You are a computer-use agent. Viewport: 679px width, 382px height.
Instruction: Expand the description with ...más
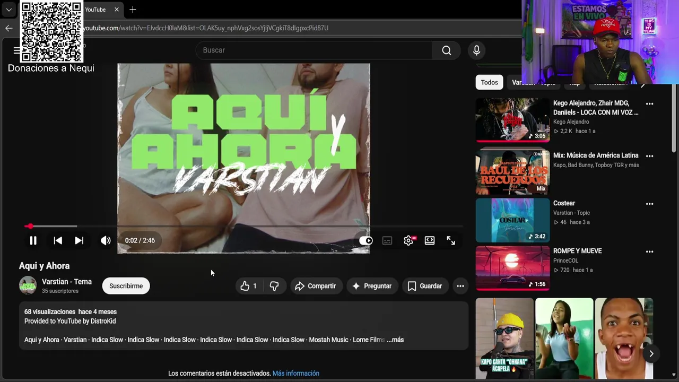pyautogui.click(x=395, y=340)
